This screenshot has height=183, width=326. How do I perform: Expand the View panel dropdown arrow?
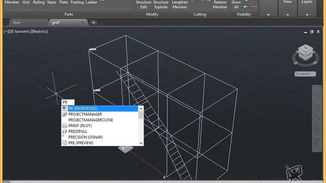pos(287,15)
